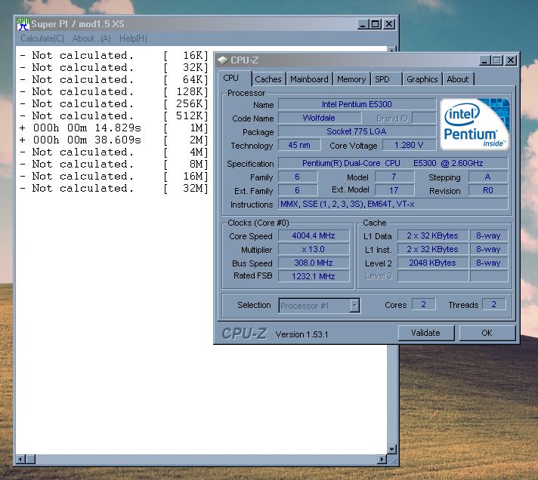Click the empty Level 3 cache field

click(x=433, y=276)
